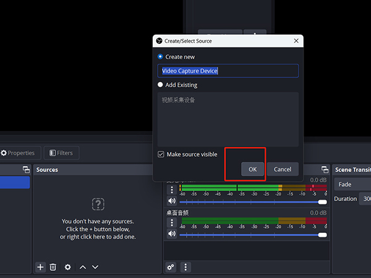
Task: Open the 桌面音频 three-dot options menu
Action: tap(171, 223)
